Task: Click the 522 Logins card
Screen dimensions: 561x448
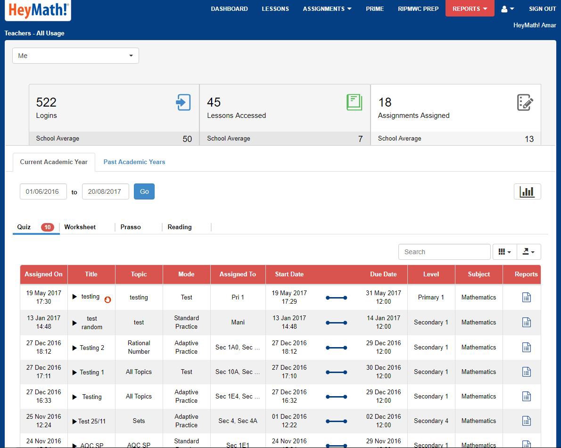Action: (x=114, y=115)
